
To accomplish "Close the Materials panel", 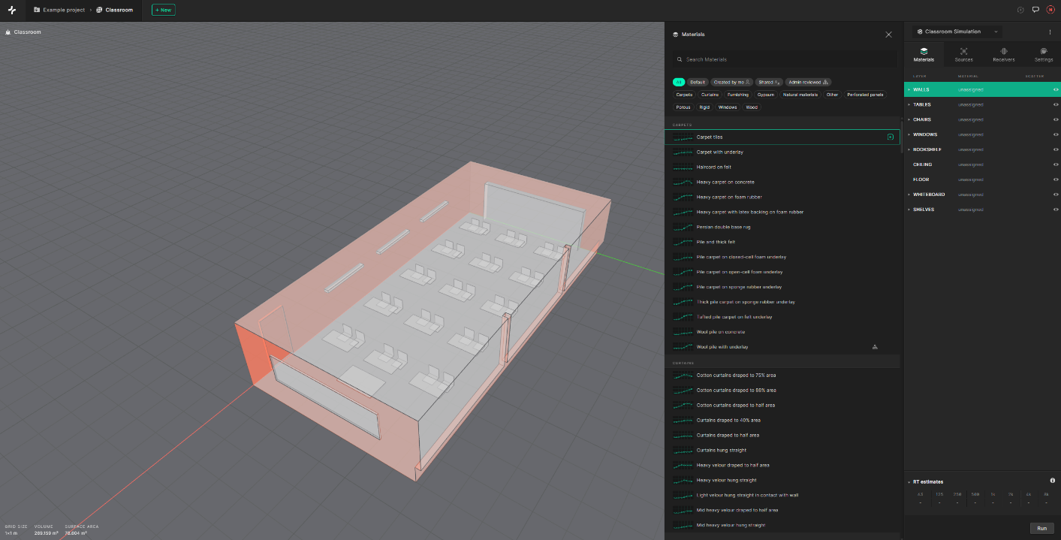I will (x=888, y=35).
